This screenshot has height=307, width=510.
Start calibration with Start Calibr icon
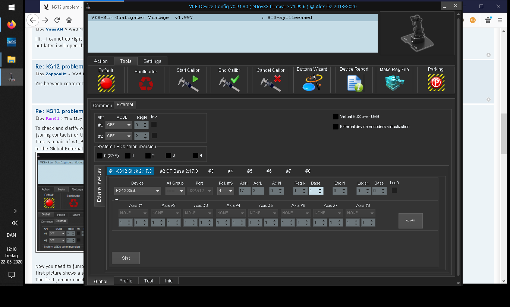click(x=188, y=83)
